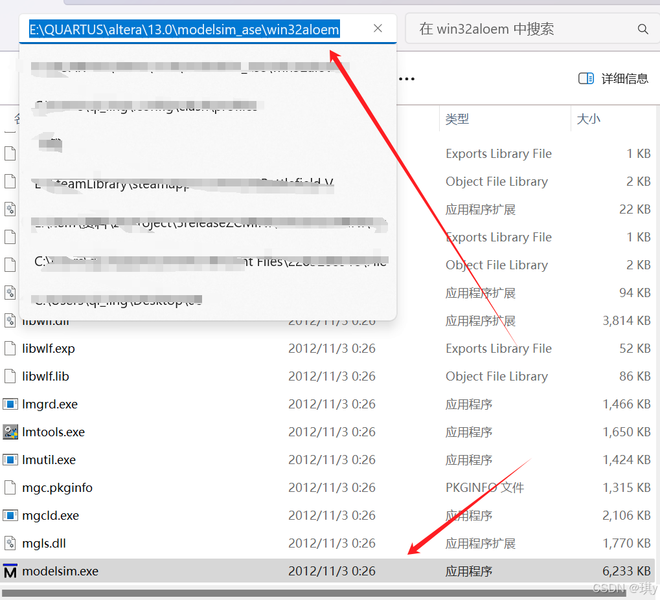Image resolution: width=660 pixels, height=600 pixels.
Task: Click the modelsim.exe M application icon
Action: tap(10, 571)
